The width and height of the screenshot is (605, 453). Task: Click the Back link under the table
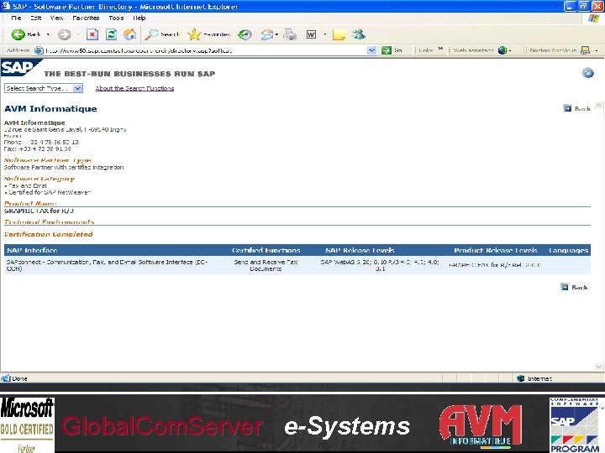(x=580, y=288)
